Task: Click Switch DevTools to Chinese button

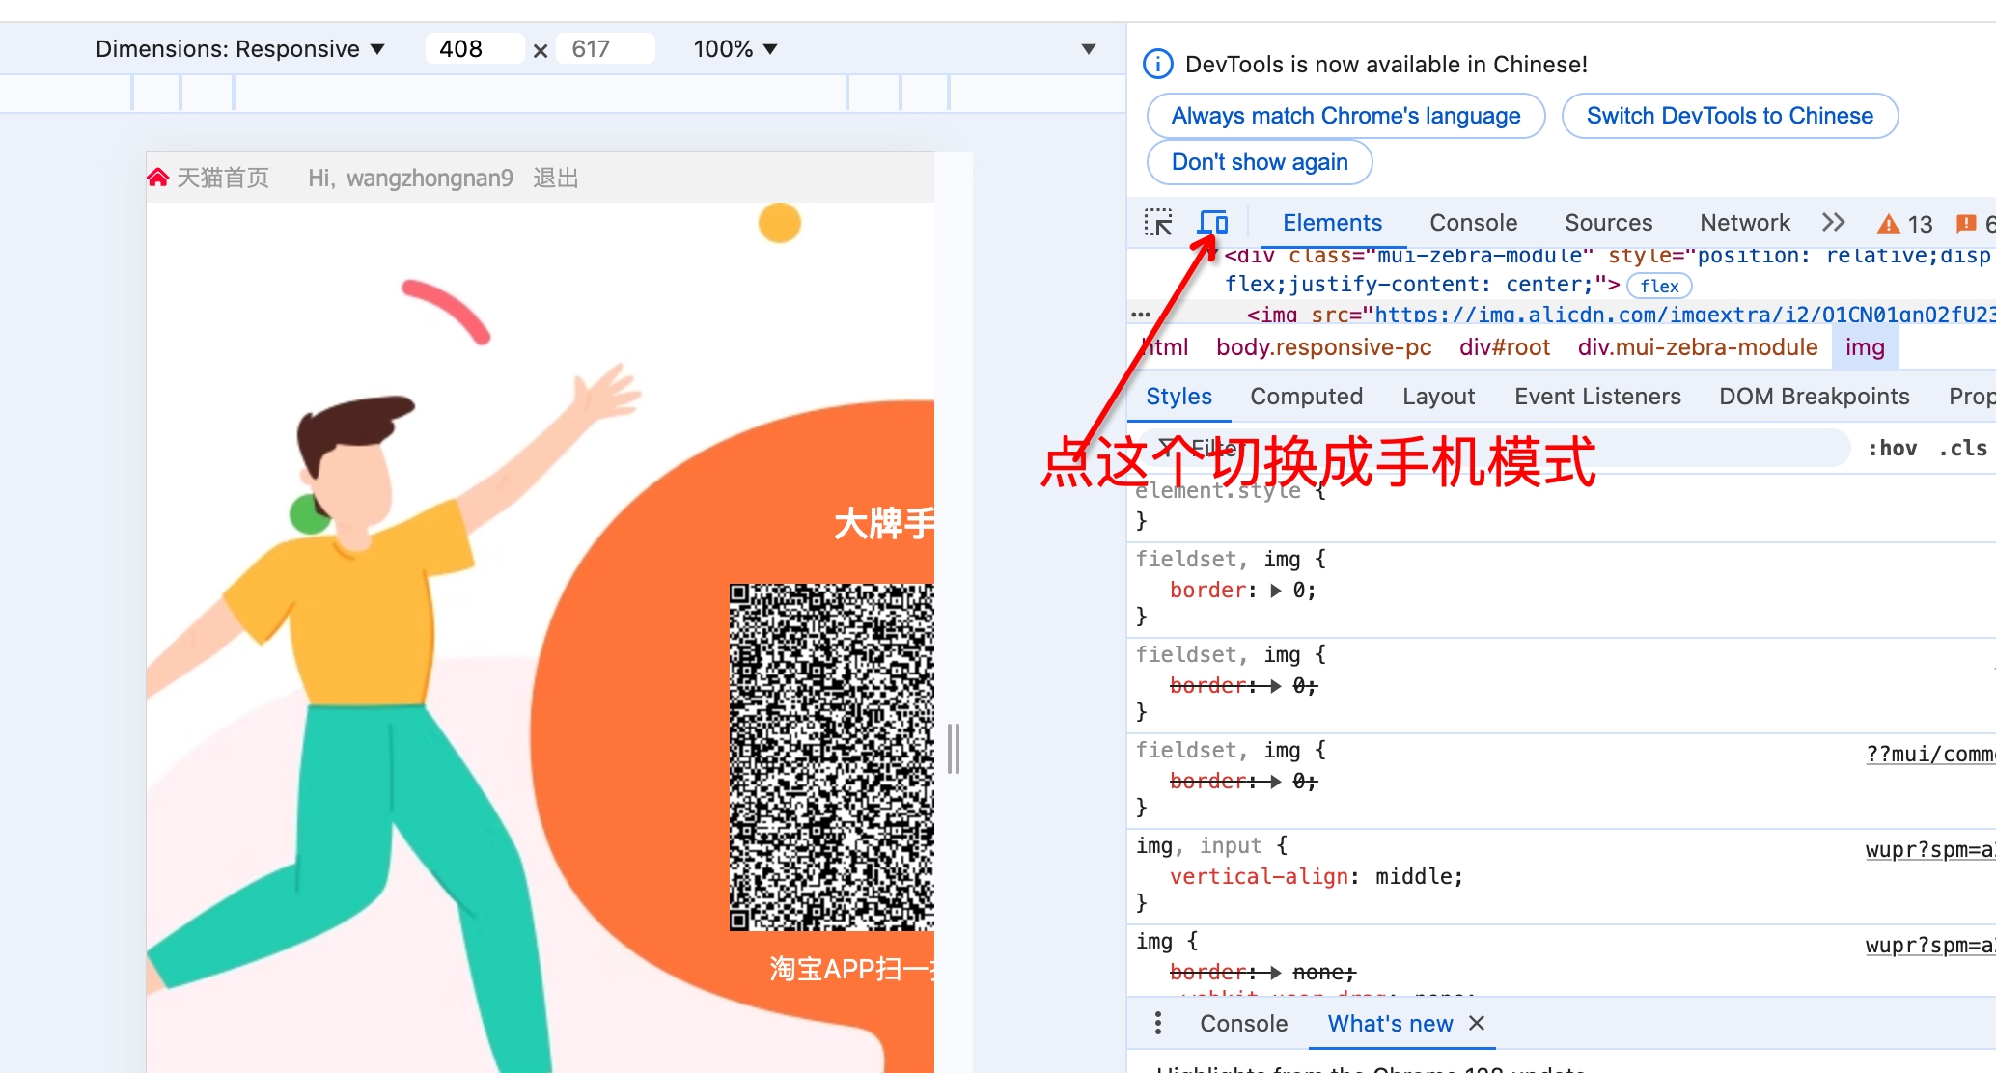Action: (x=1730, y=116)
